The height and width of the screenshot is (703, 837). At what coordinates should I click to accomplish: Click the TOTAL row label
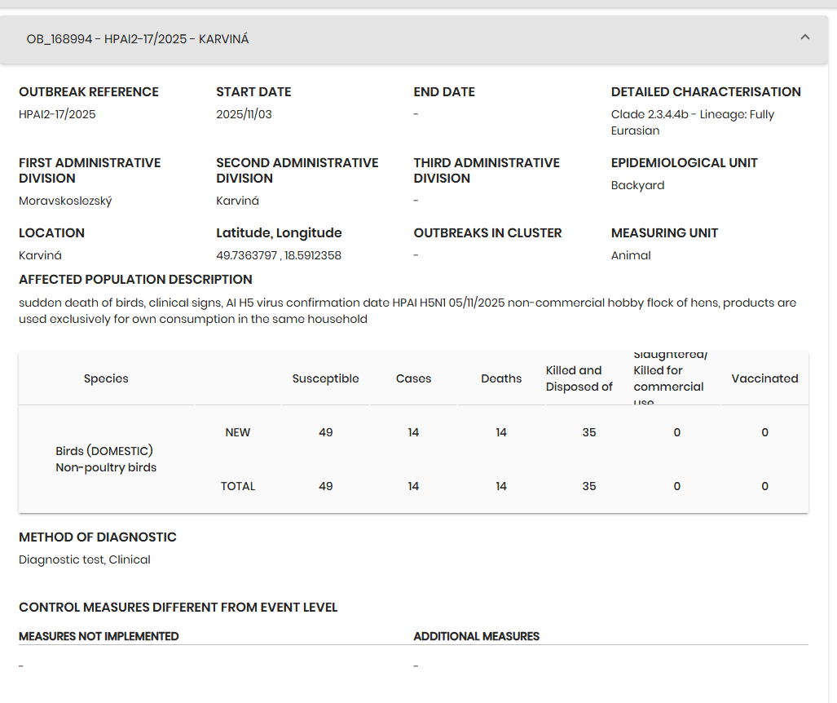pyautogui.click(x=237, y=487)
